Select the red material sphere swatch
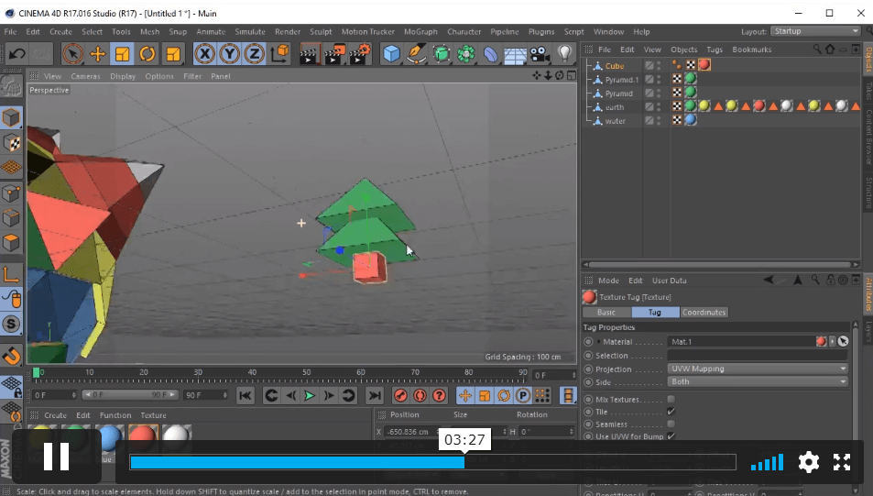 143,438
